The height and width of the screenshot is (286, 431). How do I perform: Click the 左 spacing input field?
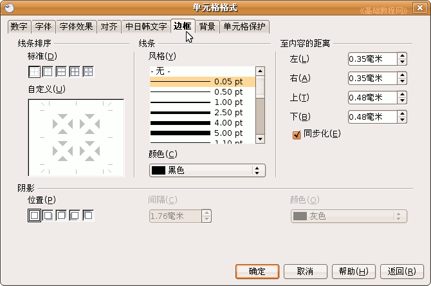tap(372, 59)
